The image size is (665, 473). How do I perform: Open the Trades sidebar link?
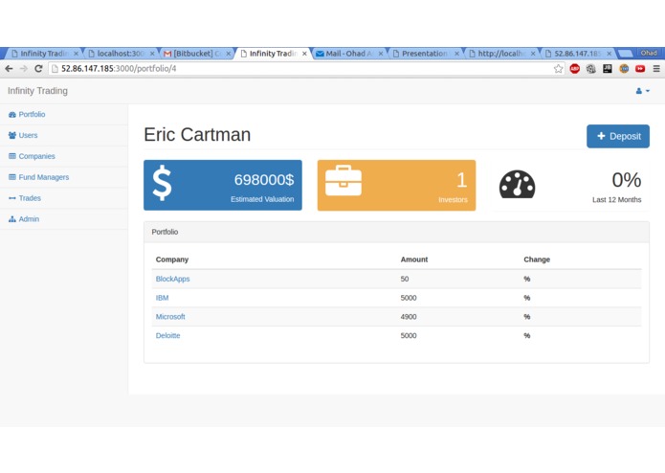30,198
